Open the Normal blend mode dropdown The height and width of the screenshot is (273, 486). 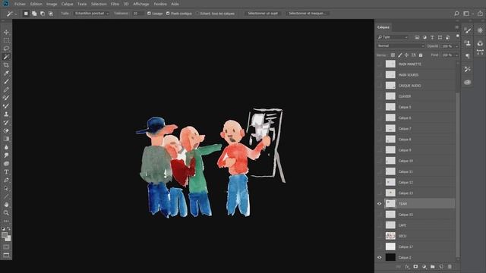point(400,45)
